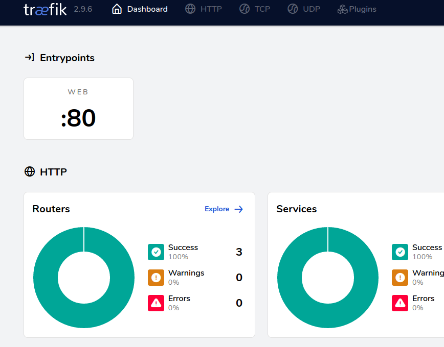Select the WEB :80 entrypoint card
444x347 pixels.
point(78,108)
